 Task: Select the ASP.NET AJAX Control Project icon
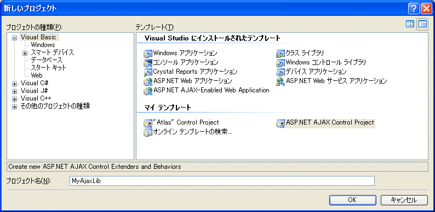point(281,123)
